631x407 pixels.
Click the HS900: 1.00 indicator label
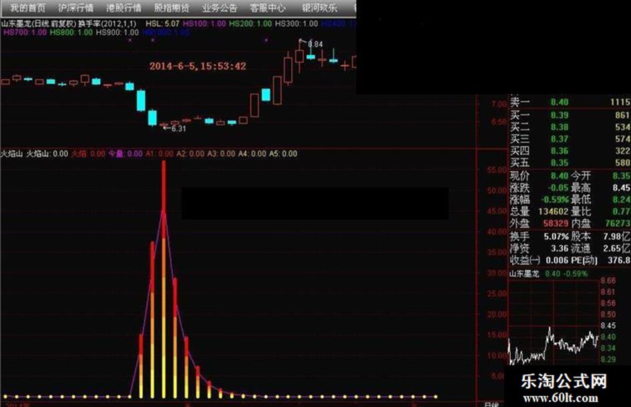tap(117, 32)
